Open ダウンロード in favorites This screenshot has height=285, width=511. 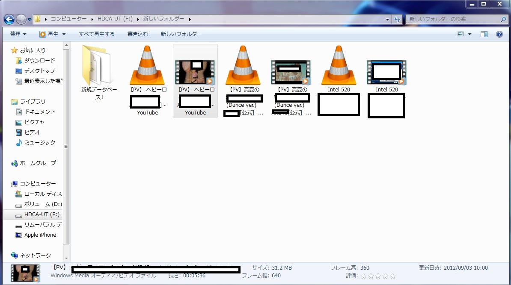pyautogui.click(x=39, y=60)
